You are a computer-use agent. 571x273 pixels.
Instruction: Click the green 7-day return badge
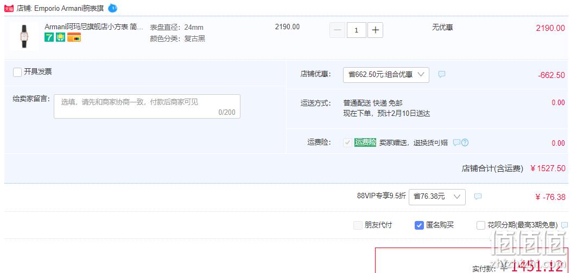(49, 37)
